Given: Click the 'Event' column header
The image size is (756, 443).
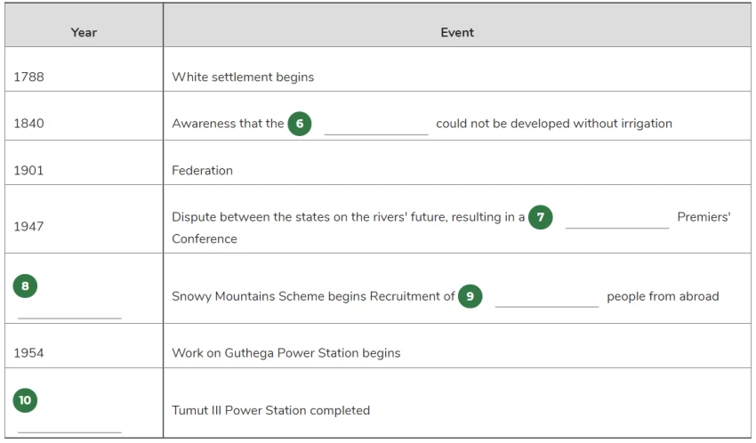Looking at the screenshot, I should click(x=457, y=32).
